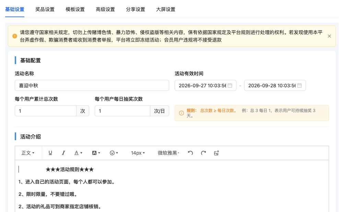The width and height of the screenshot is (339, 212).
Task: Insert an image into the editor
Action: click(x=217, y=153)
